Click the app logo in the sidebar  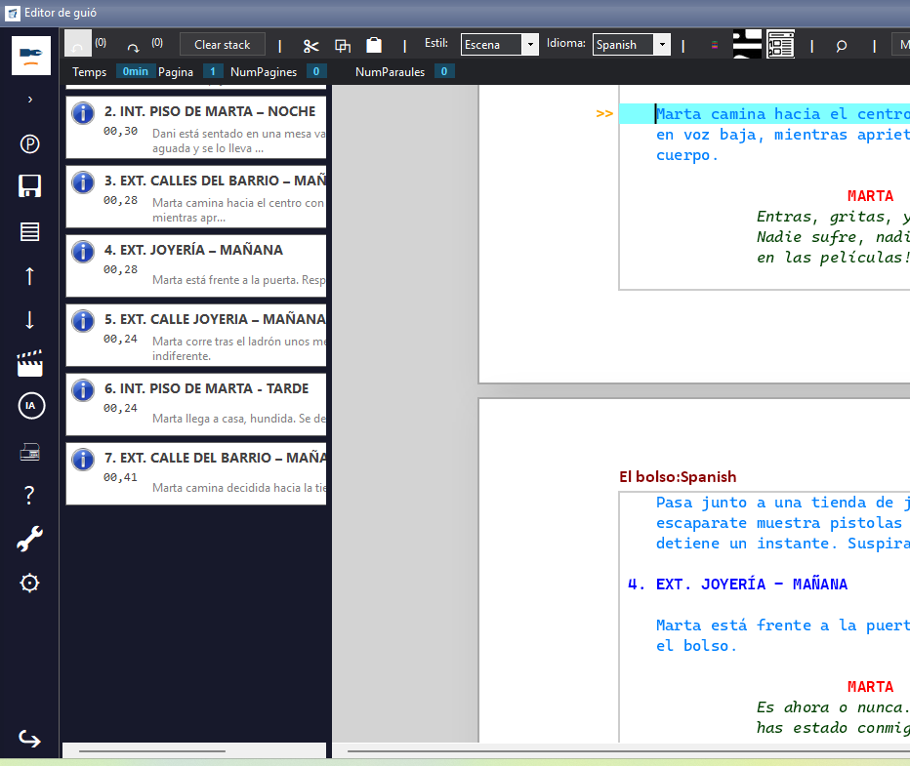[31, 55]
